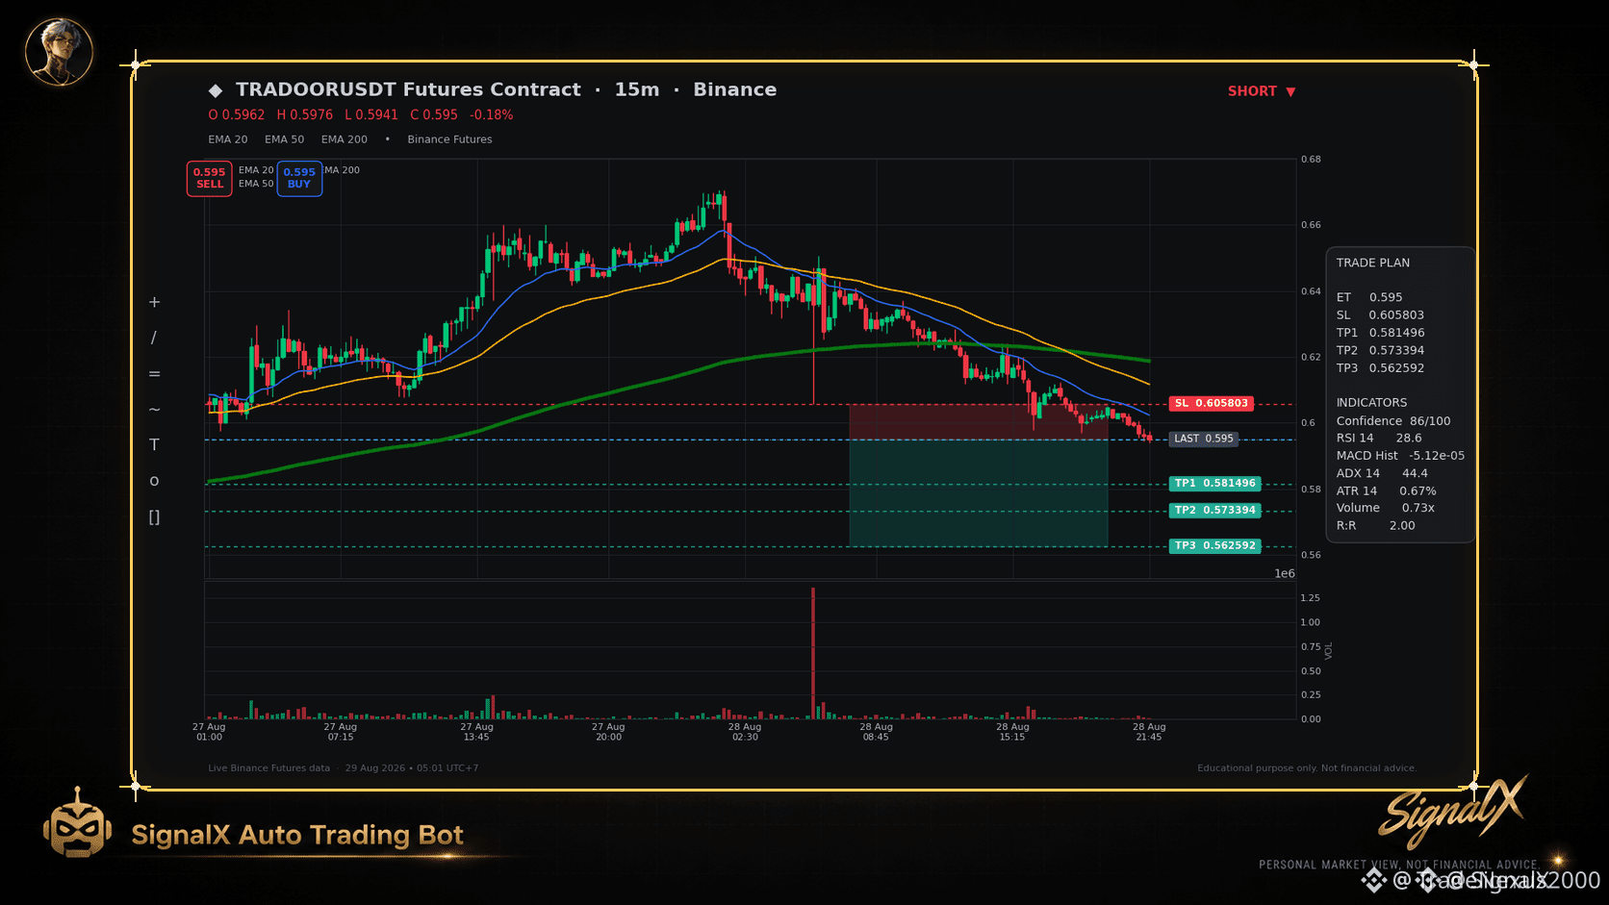This screenshot has height=905, width=1609.
Task: Click the open price O 0.5962
Action: coord(237,114)
